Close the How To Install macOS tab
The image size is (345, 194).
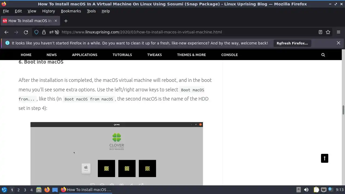[x=56, y=21]
